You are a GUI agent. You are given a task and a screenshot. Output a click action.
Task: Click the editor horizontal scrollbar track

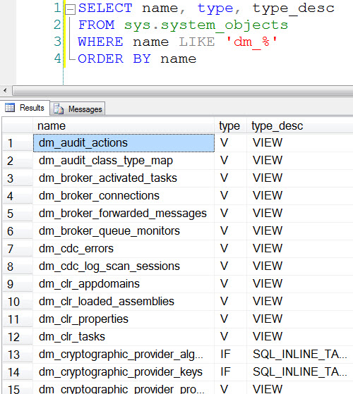[x=183, y=90]
